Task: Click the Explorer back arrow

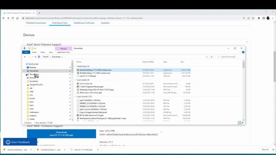Action: click(25, 57)
